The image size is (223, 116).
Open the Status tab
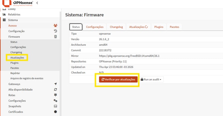[x=76, y=27]
